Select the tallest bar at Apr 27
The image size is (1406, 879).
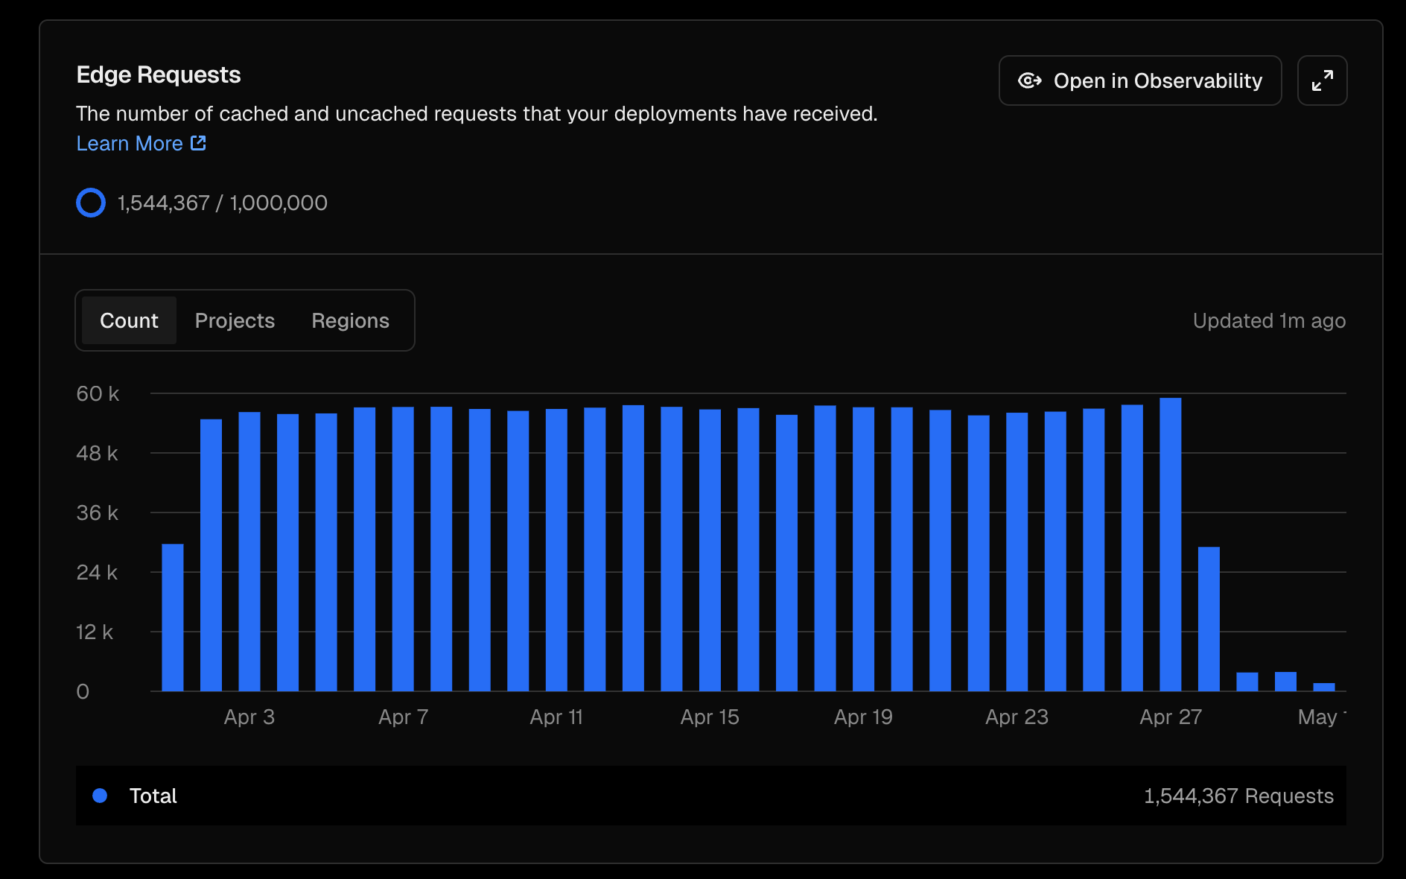1170,544
